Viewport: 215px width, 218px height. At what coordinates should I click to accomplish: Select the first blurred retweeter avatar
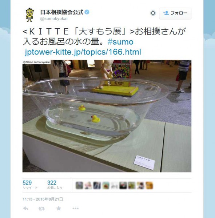click(x=79, y=185)
